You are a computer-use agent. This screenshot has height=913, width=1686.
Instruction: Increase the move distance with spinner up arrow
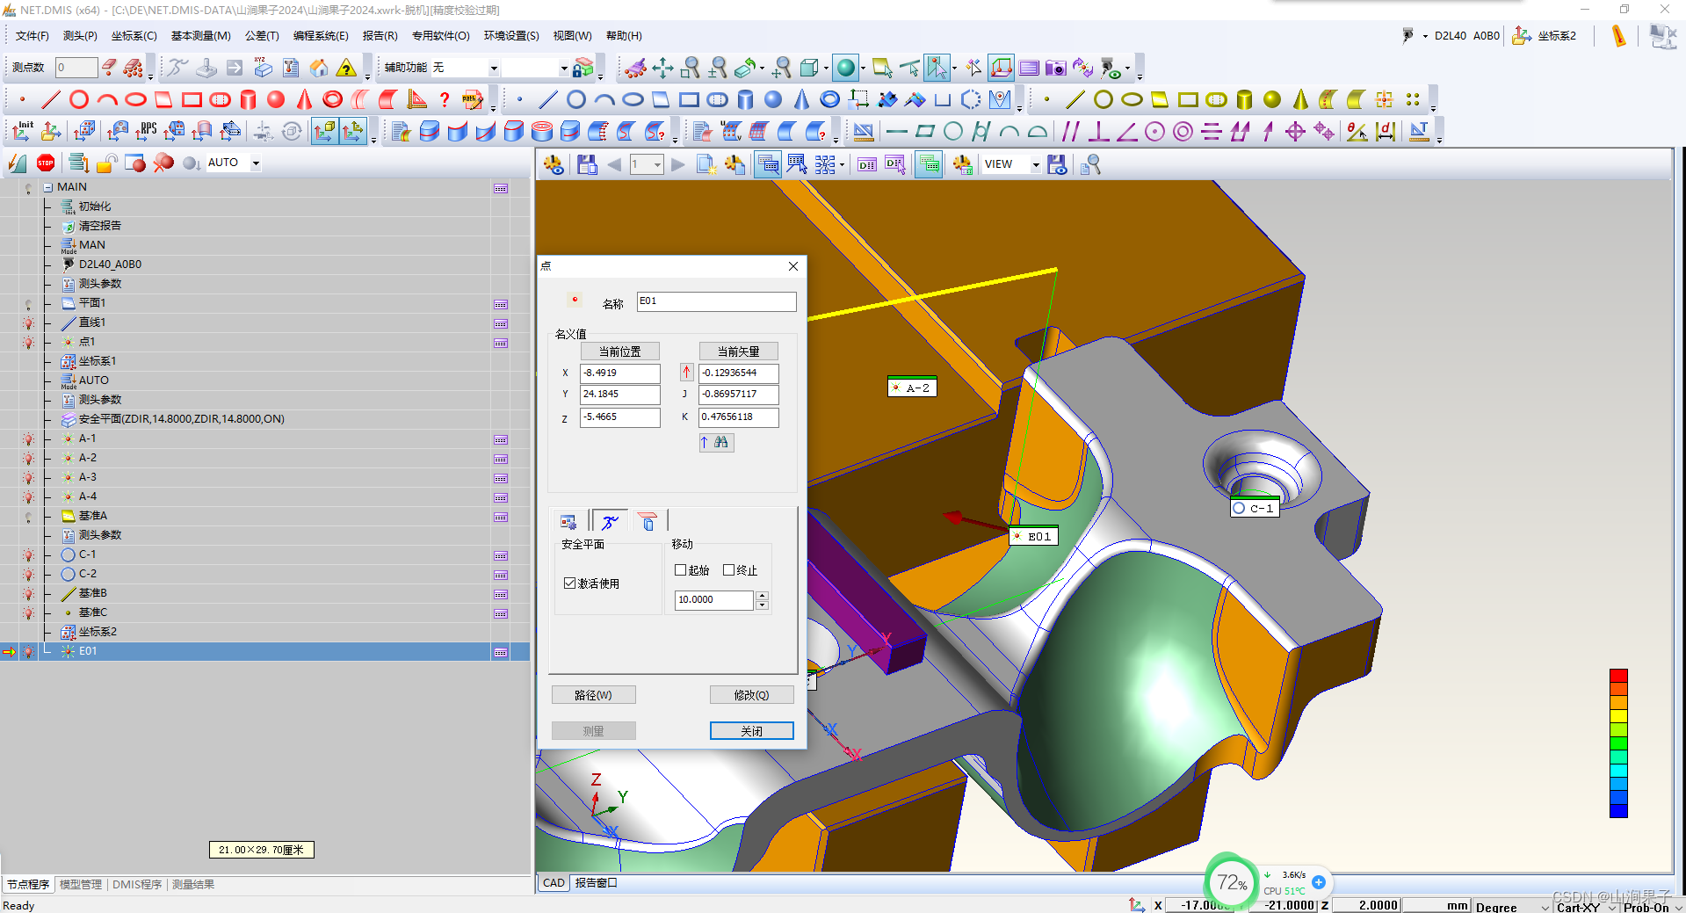(762, 595)
